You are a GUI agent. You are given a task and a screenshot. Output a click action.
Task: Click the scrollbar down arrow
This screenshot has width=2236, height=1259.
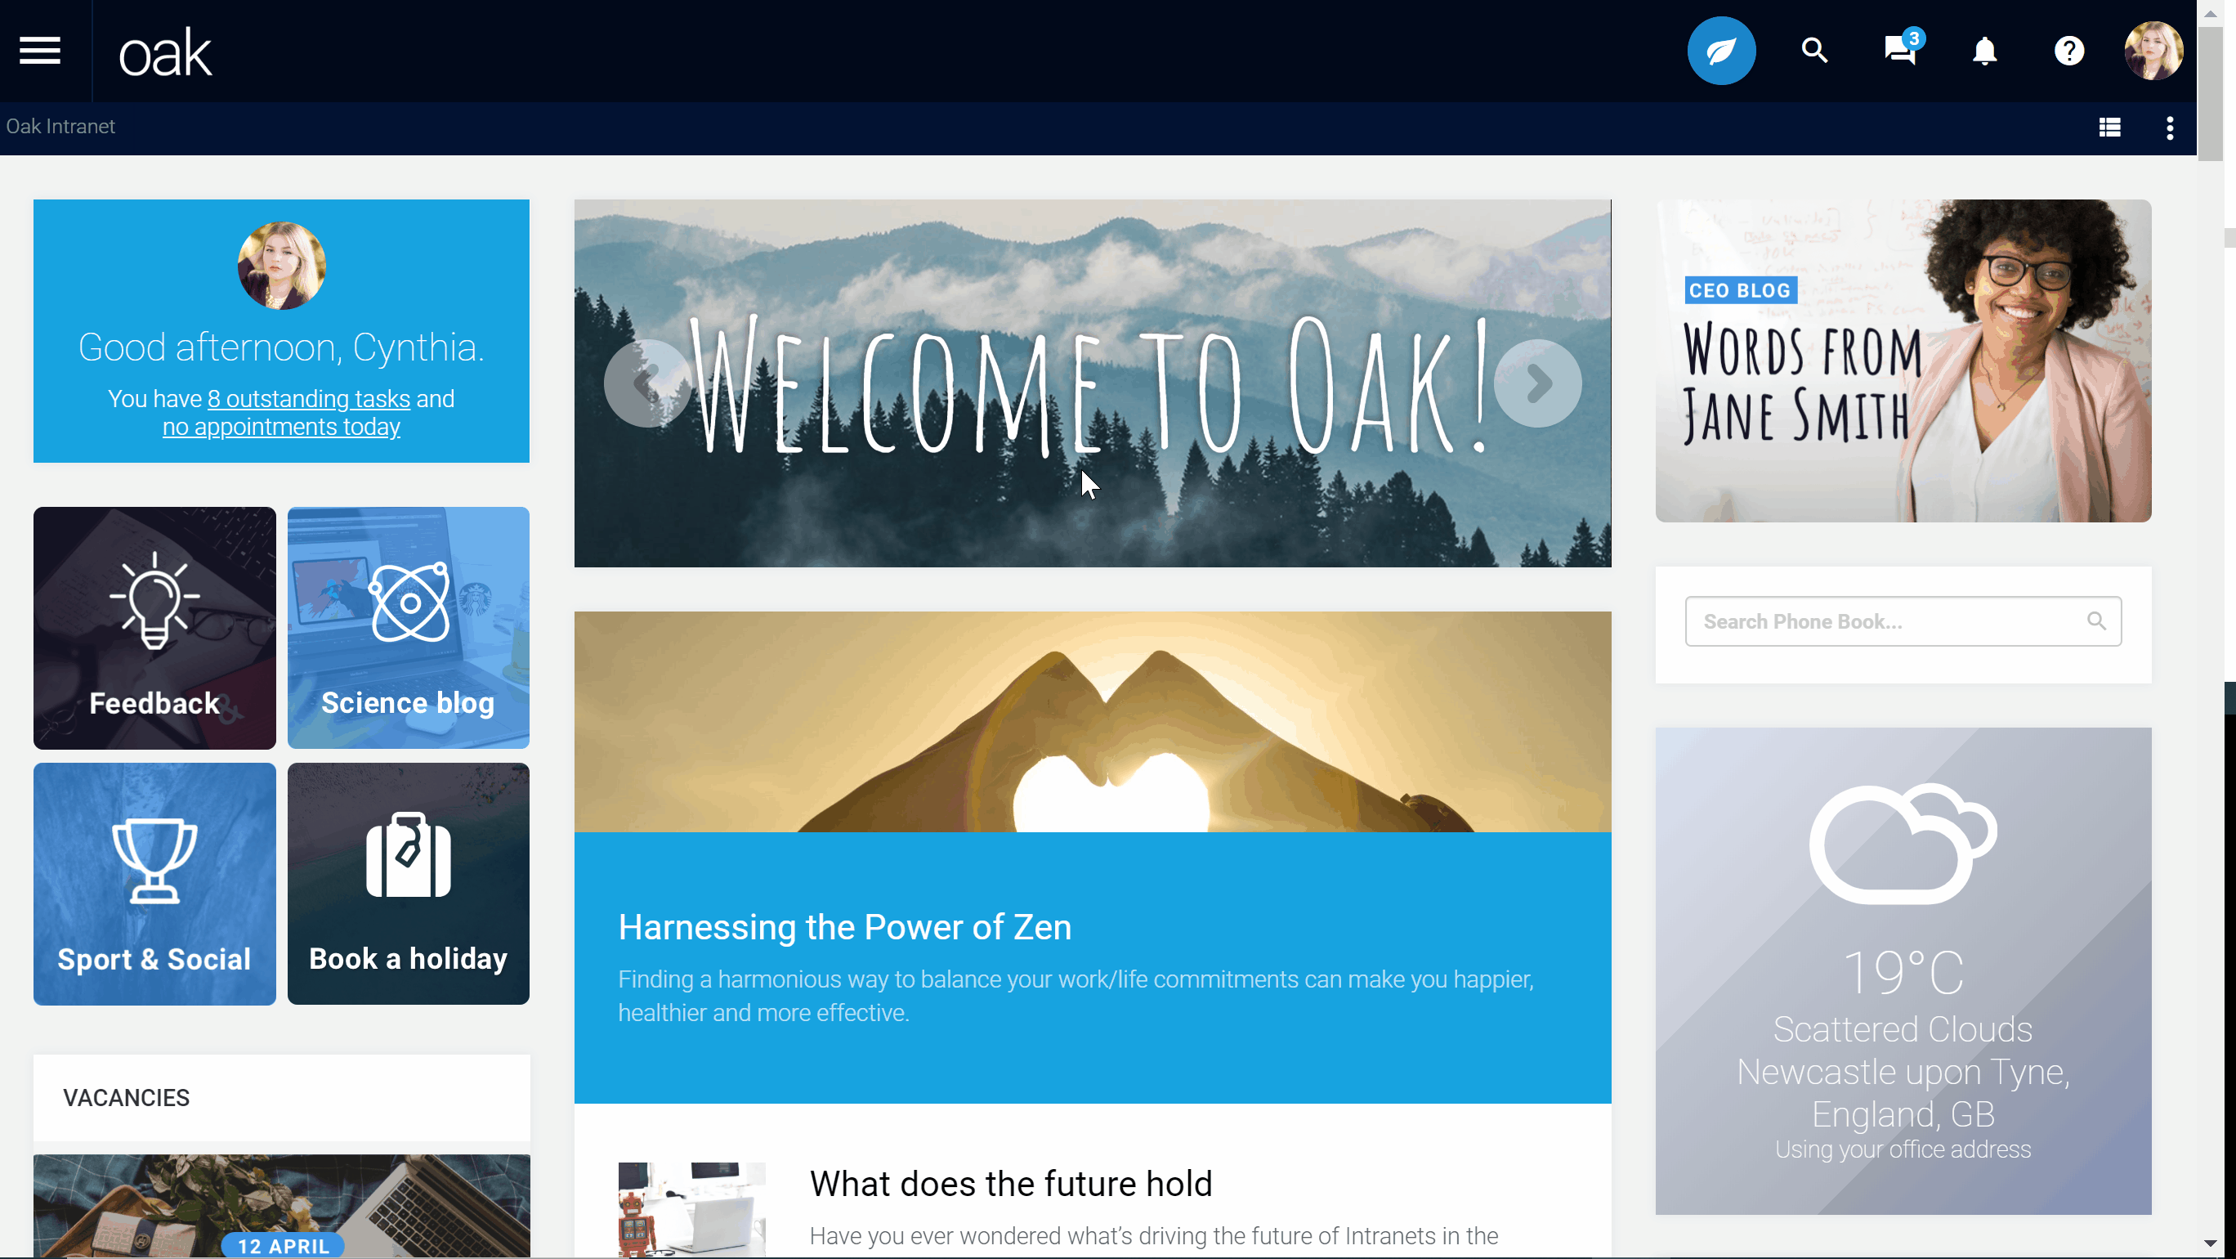pos(2210,1243)
